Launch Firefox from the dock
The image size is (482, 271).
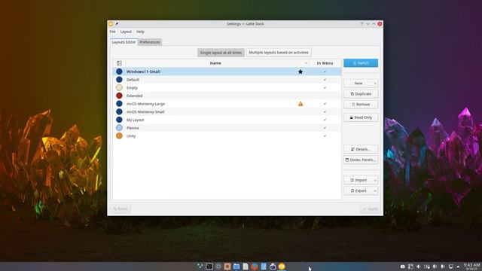pos(255,266)
